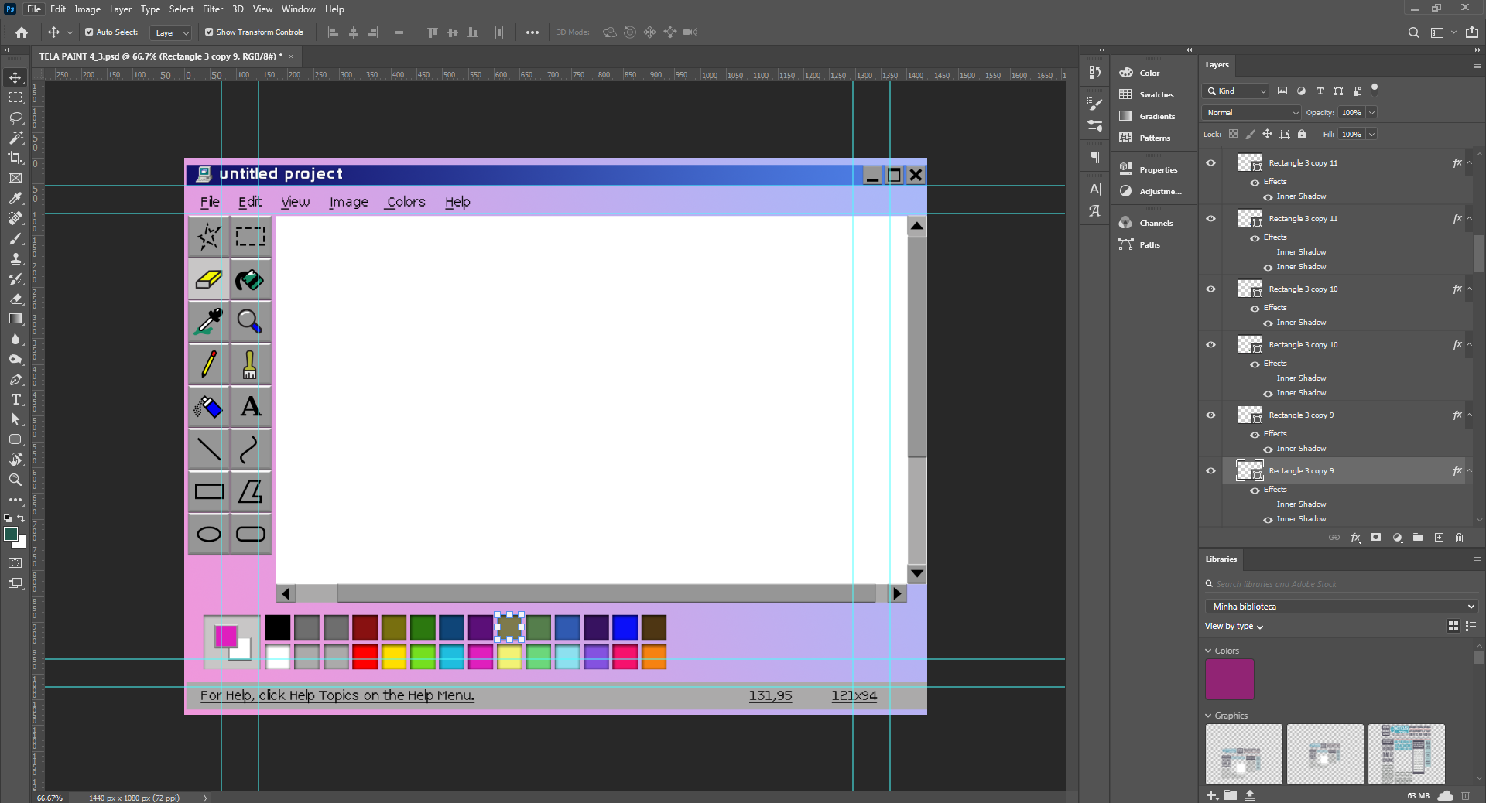This screenshot has height=803, width=1486.
Task: Select the Clone Stamp tool
Action: 15,258
